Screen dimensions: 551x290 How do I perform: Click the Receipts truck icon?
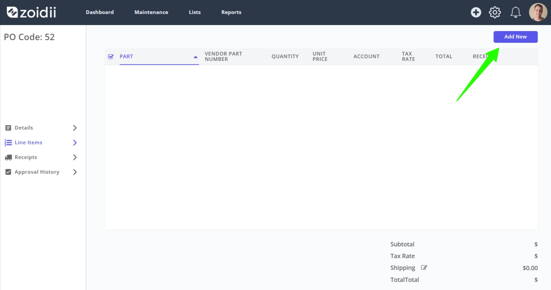coord(8,157)
